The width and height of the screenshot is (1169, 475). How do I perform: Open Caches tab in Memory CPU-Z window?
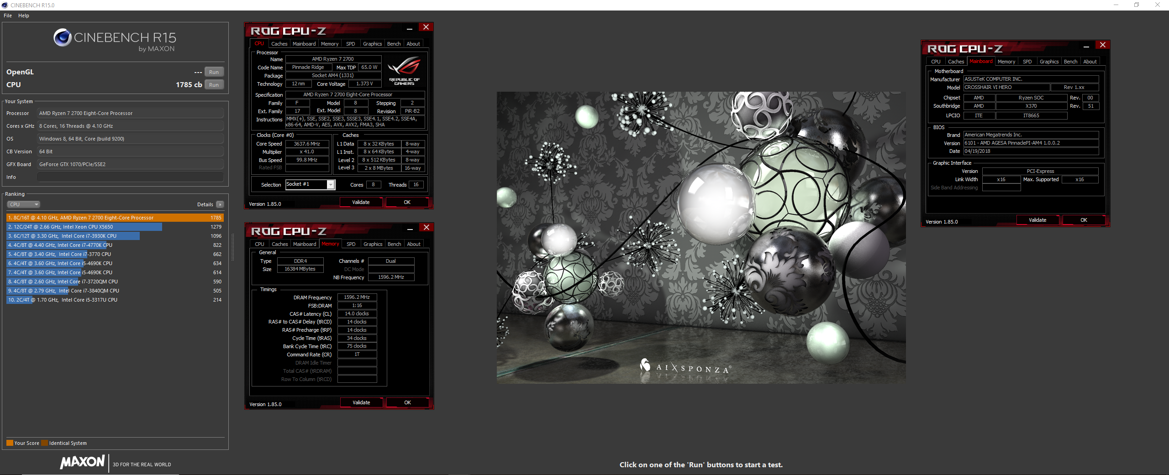pyautogui.click(x=280, y=244)
